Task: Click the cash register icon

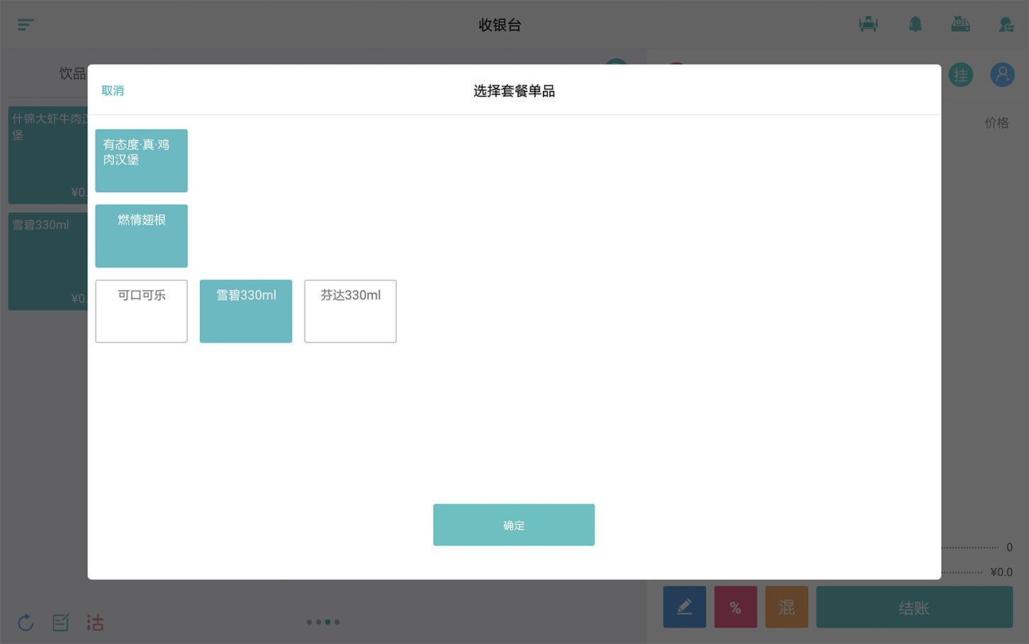Action: pyautogui.click(x=960, y=25)
